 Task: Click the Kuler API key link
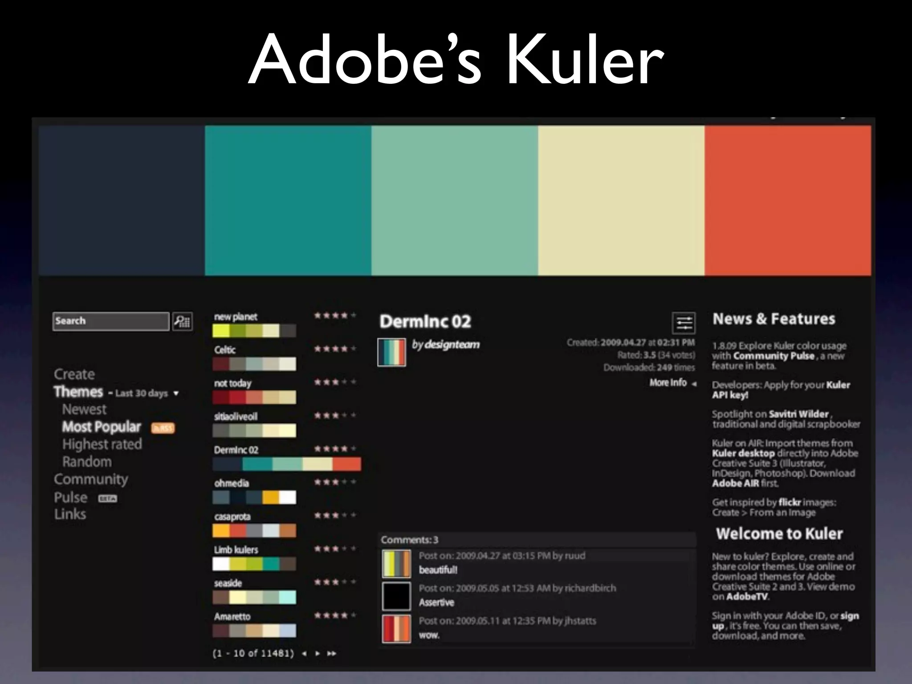click(x=781, y=390)
